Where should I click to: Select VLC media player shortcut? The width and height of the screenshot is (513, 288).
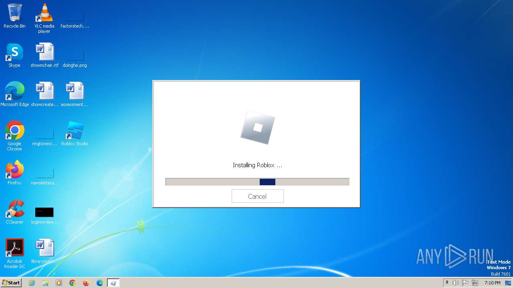tap(44, 18)
